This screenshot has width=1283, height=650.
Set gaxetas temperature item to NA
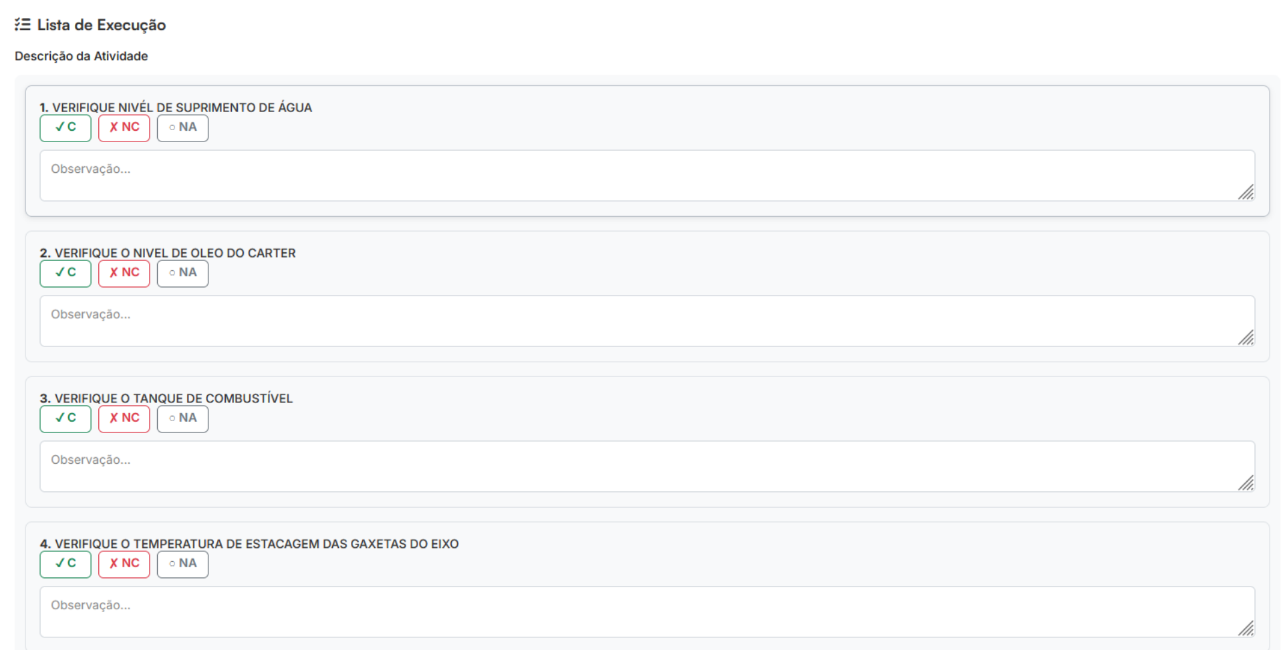click(x=182, y=564)
